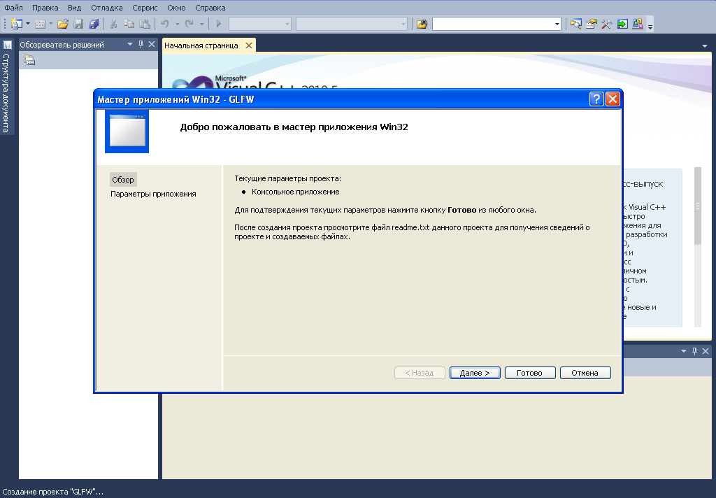Click the Find in Files binoculars icon
716x498 pixels.
[x=422, y=24]
